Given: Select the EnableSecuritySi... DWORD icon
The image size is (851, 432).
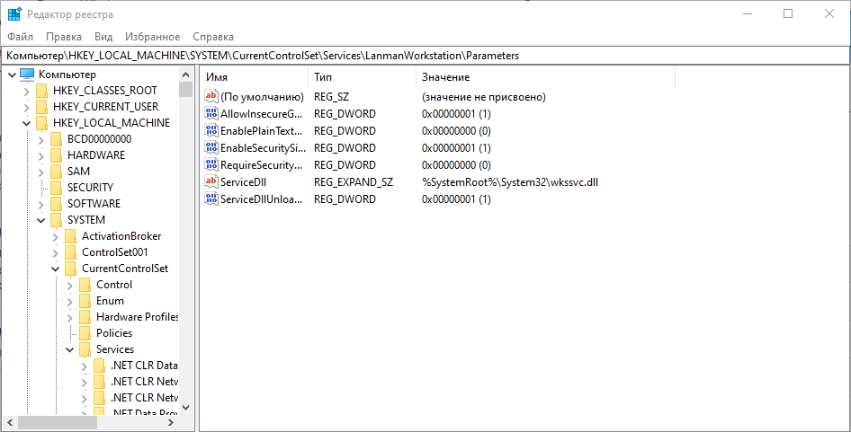Looking at the screenshot, I should click(211, 148).
